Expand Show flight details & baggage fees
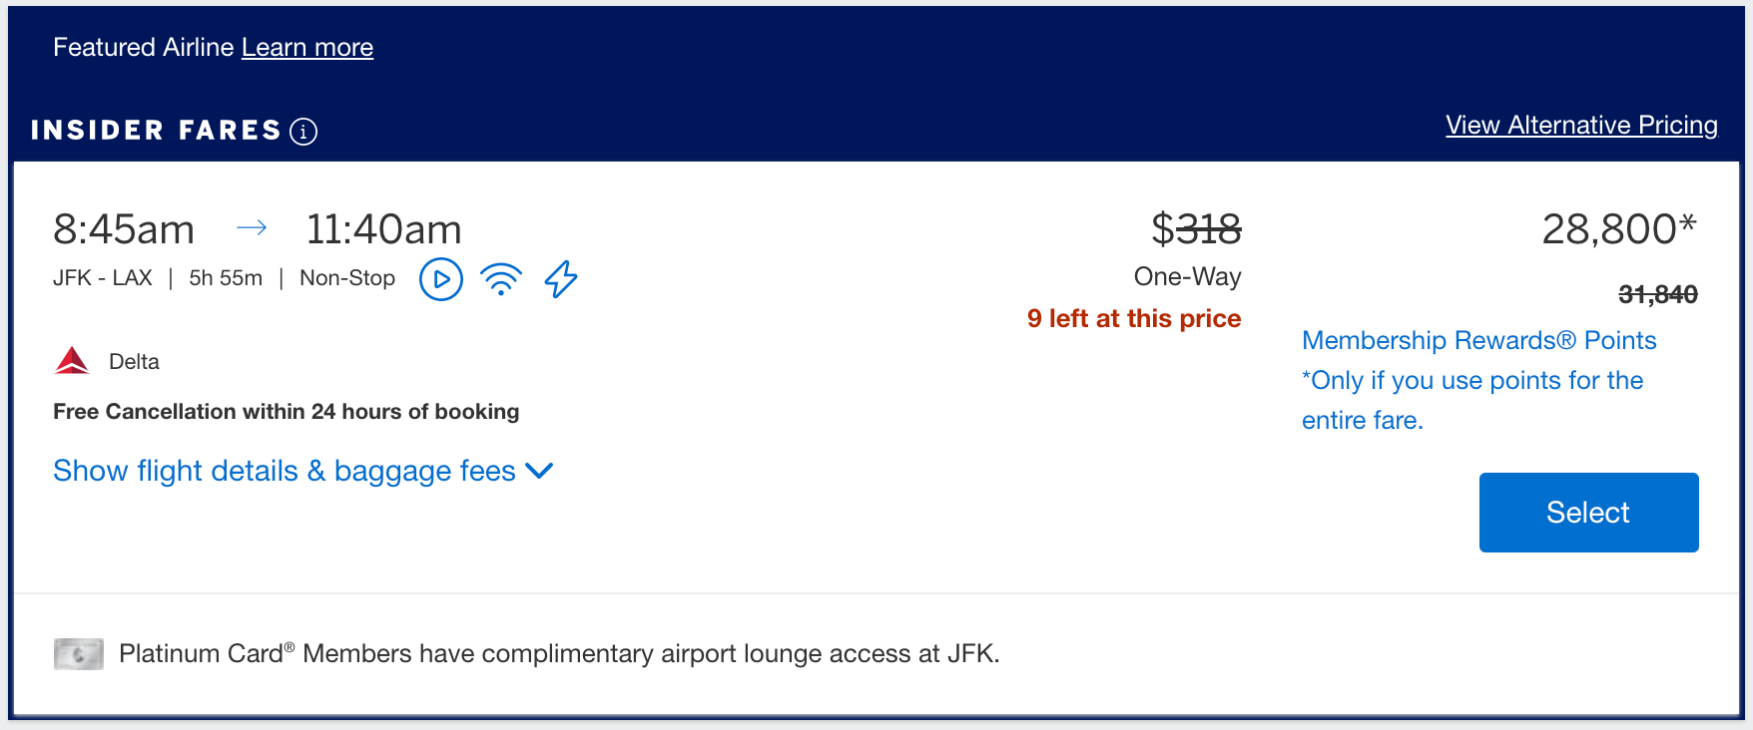The image size is (1753, 730). coord(283,470)
